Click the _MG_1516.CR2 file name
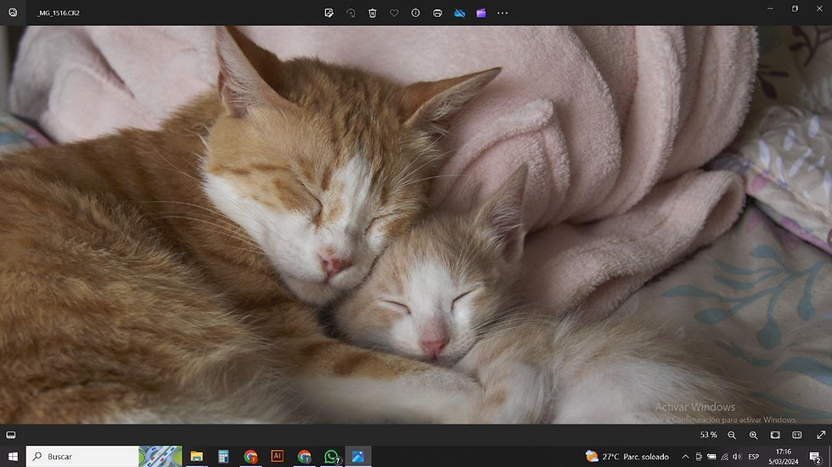This screenshot has height=467, width=832. tap(59, 13)
